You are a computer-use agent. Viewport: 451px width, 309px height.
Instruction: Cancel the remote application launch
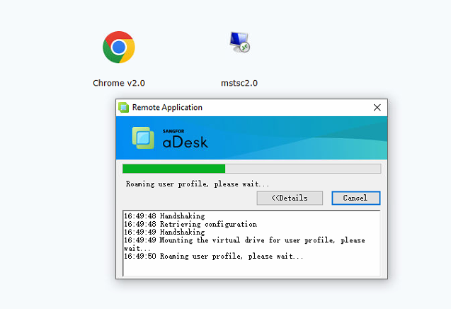coord(356,198)
